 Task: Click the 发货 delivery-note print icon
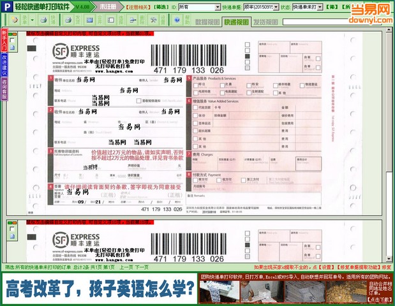click(x=68, y=20)
